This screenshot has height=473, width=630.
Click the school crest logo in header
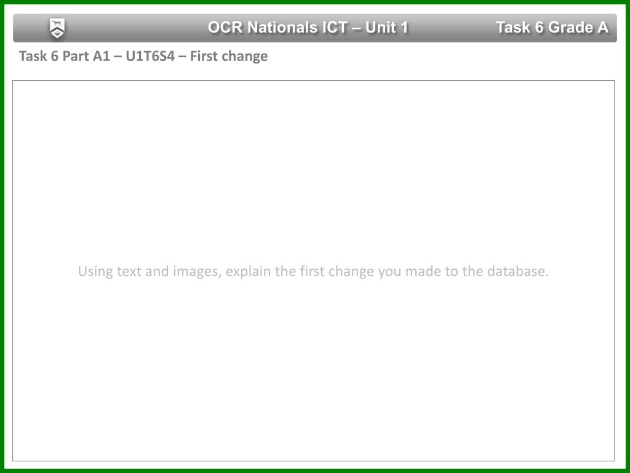point(57,28)
